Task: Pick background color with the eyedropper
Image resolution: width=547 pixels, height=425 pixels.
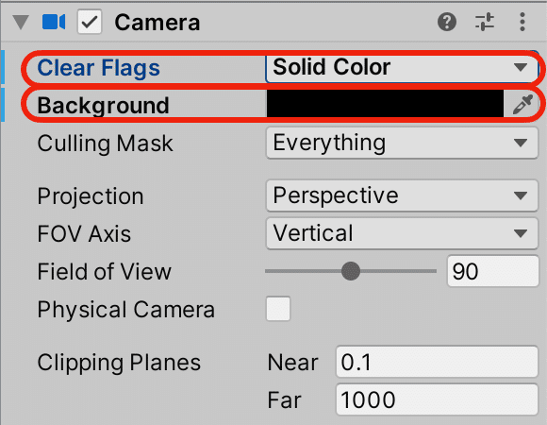Action: [x=522, y=104]
